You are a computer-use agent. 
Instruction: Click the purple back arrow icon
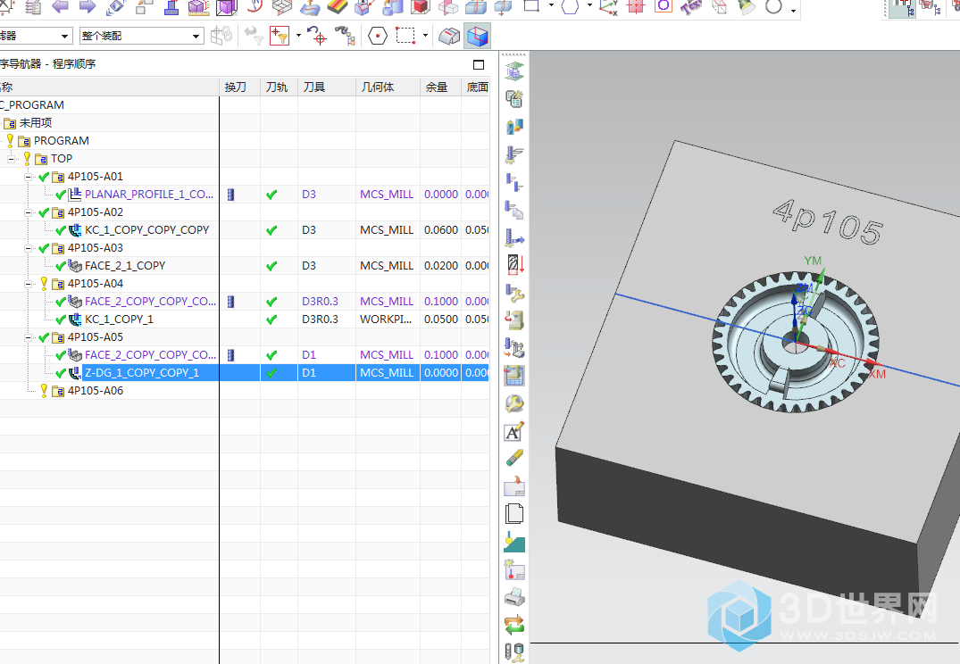[60, 7]
